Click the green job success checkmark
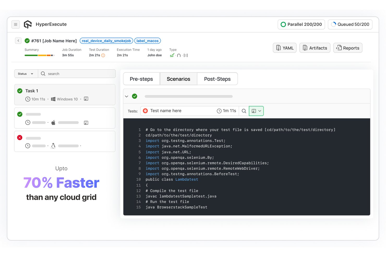The width and height of the screenshot is (386, 257). pos(27,41)
